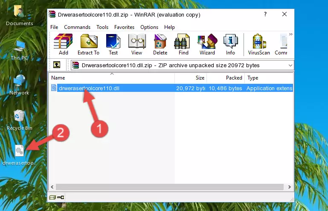Screen dimensions: 328x211
Task: Select the Recycle Bin desktop icon
Action: (x=19, y=120)
